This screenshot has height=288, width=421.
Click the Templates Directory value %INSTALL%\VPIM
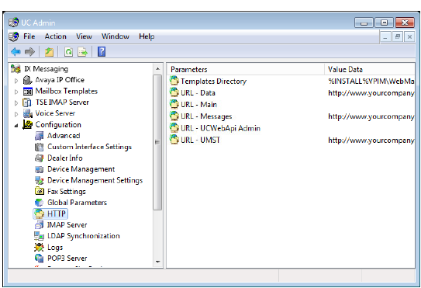(x=371, y=81)
